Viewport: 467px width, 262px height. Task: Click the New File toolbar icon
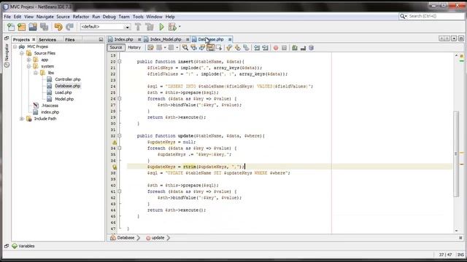coord(11,27)
